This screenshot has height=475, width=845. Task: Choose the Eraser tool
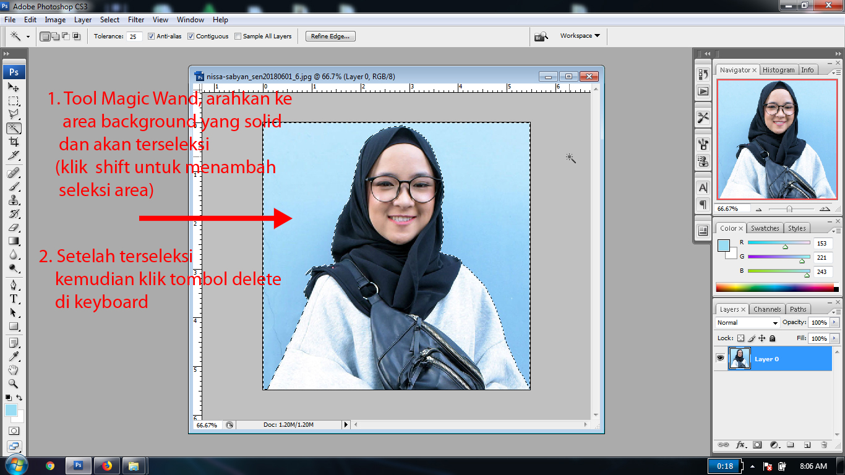14,228
